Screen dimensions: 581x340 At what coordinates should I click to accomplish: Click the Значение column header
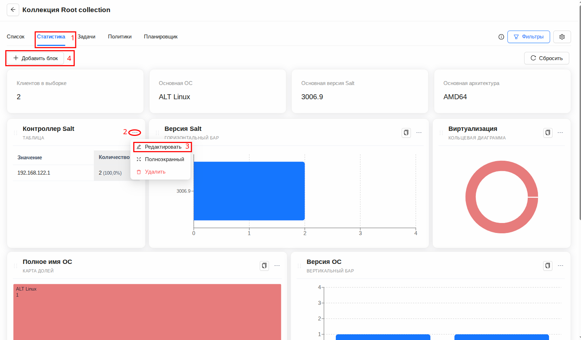pyautogui.click(x=53, y=158)
